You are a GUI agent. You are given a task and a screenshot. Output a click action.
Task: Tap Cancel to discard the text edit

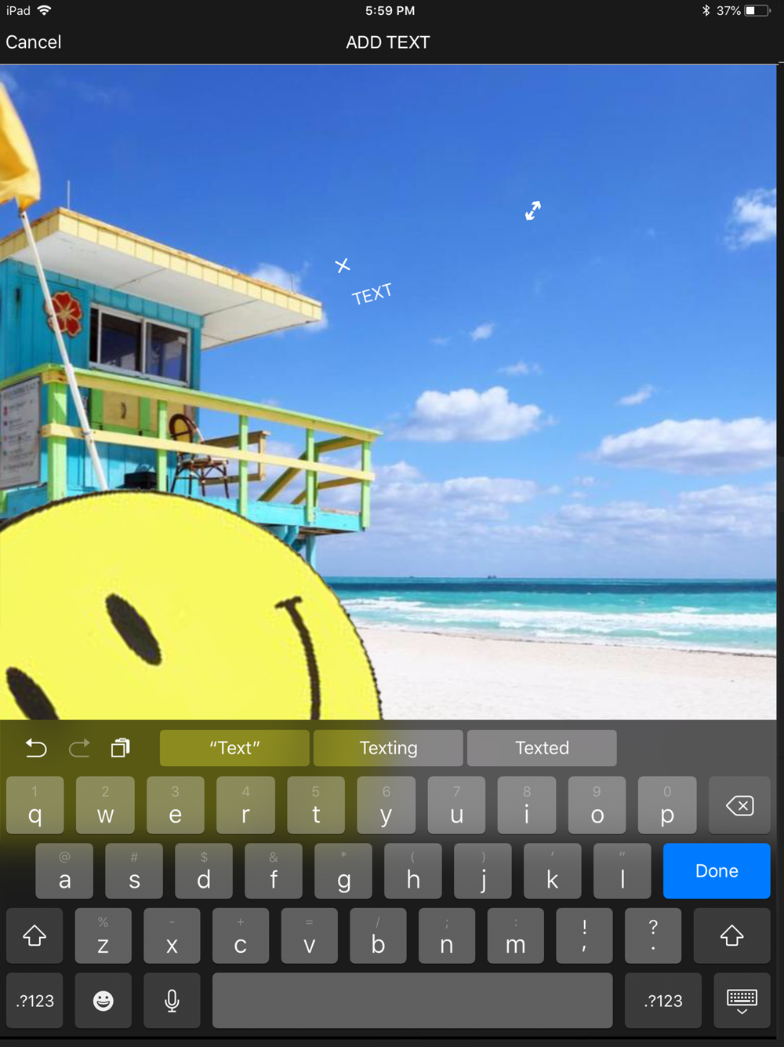pos(33,42)
